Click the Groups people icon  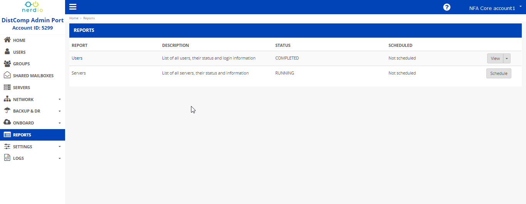click(7, 64)
